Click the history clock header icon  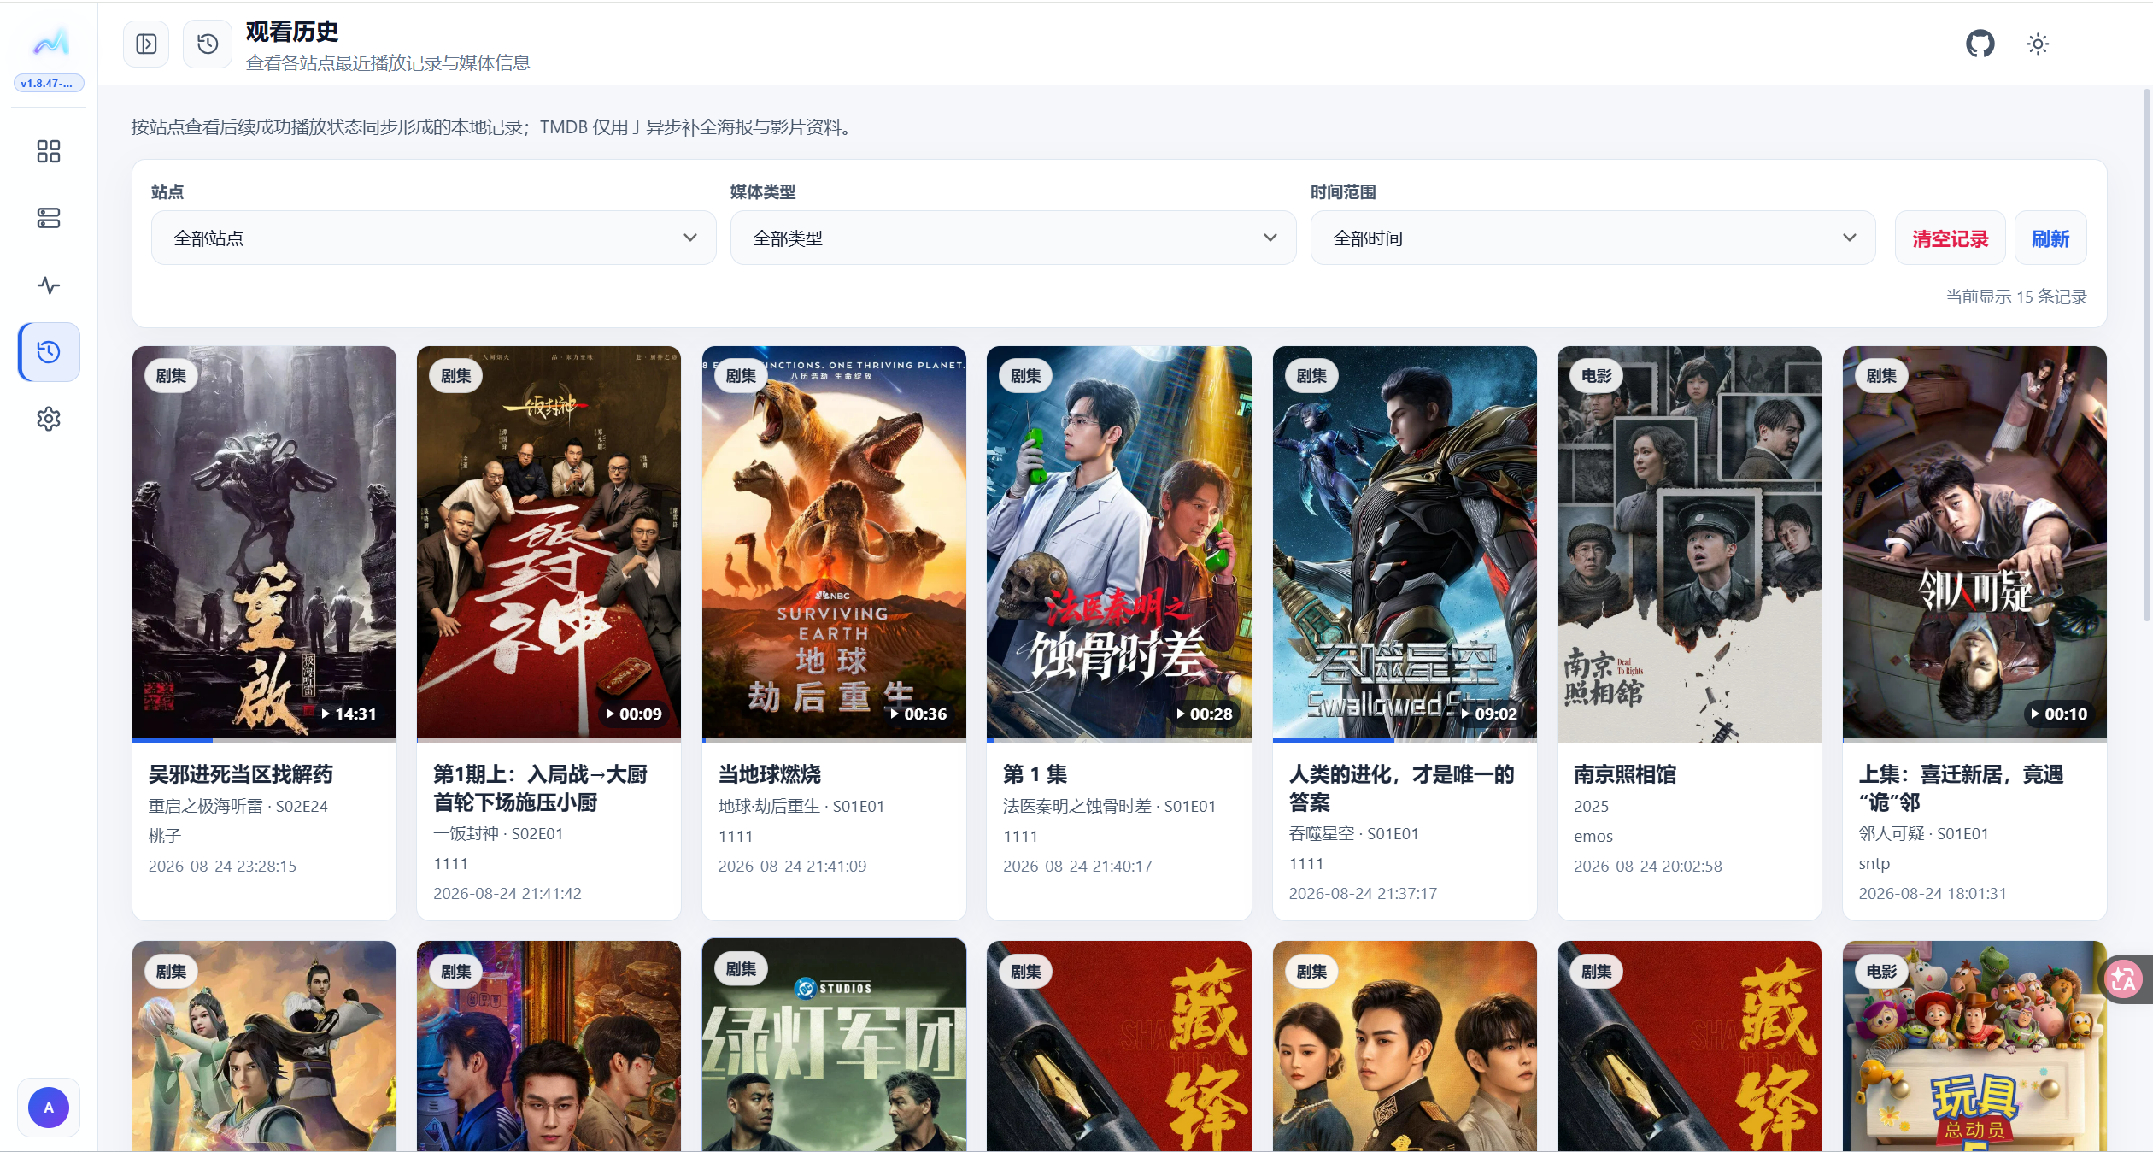208,44
